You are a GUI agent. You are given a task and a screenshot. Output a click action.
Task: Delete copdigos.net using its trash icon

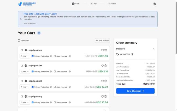pos(106,81)
